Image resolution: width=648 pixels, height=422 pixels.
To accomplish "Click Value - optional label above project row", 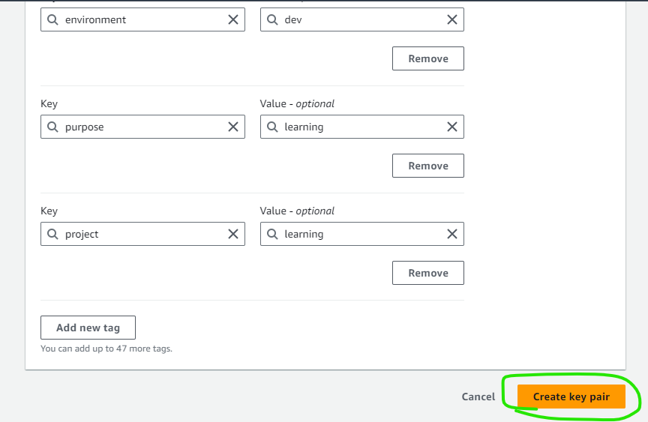I will tap(297, 211).
